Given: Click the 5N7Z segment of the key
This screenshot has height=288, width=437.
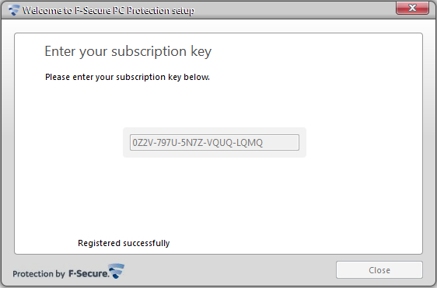Looking at the screenshot, I should [192, 143].
